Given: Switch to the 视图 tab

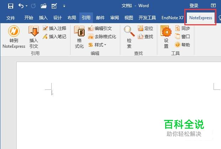Looking at the screenshot, I should coord(129,18).
